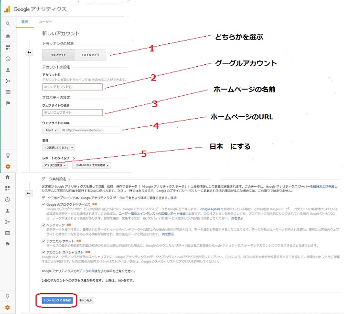This screenshot has width=344, height=314.
Task: Click help icon beside データ共有設定
Action: [x=70, y=180]
